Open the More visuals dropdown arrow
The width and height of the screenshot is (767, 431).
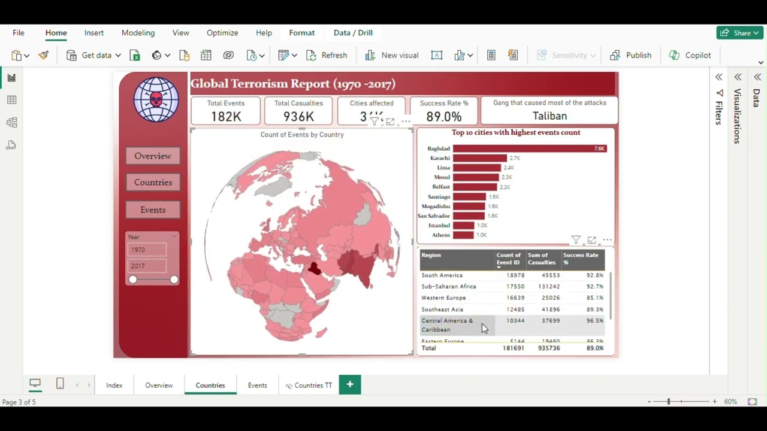tap(470, 56)
